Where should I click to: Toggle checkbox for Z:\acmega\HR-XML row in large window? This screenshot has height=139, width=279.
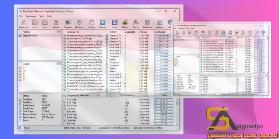pyautogui.click(x=65, y=65)
